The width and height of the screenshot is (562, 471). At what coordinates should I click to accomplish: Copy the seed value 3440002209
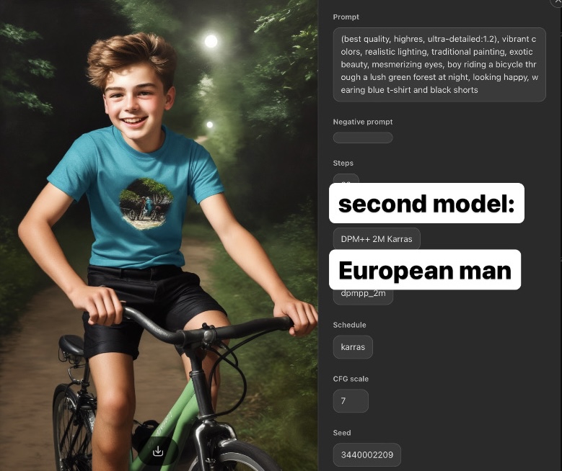pos(366,454)
